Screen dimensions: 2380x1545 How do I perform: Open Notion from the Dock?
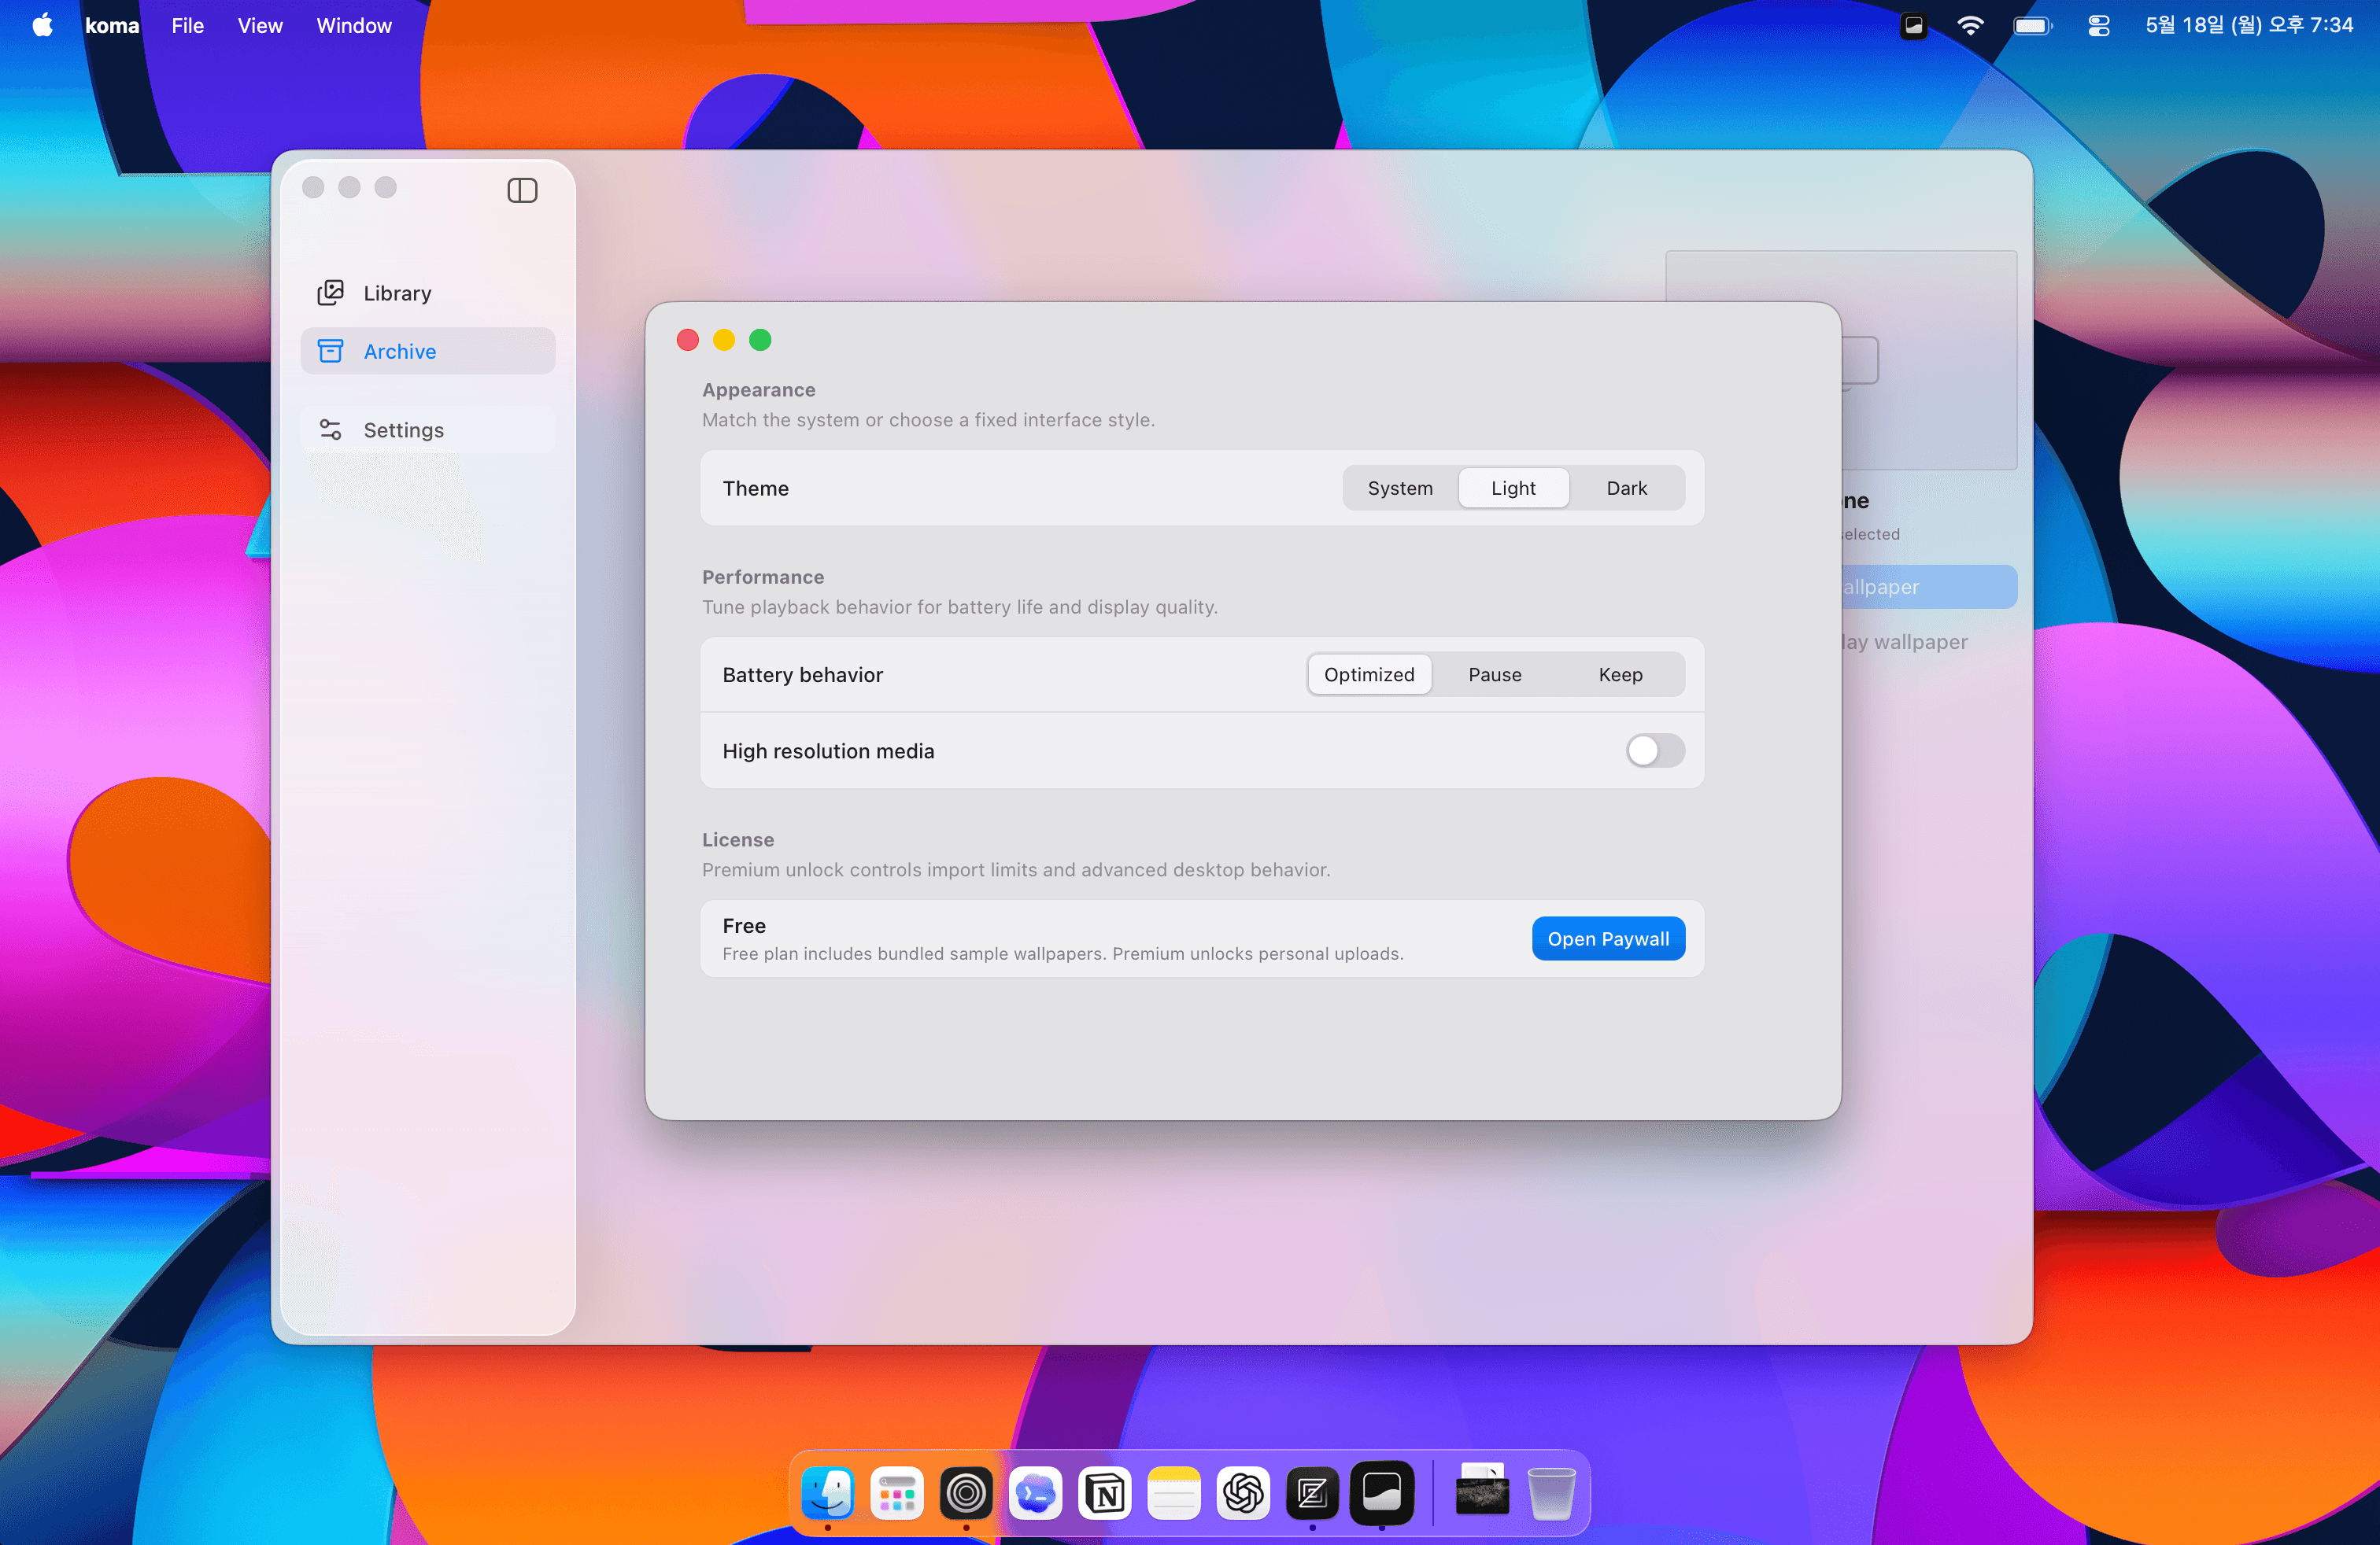1105,1493
